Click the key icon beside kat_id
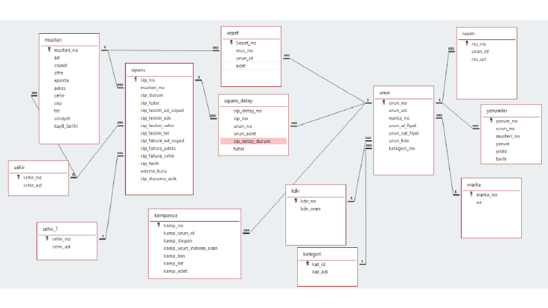Screen dimensions: 548x308 click(x=308, y=264)
